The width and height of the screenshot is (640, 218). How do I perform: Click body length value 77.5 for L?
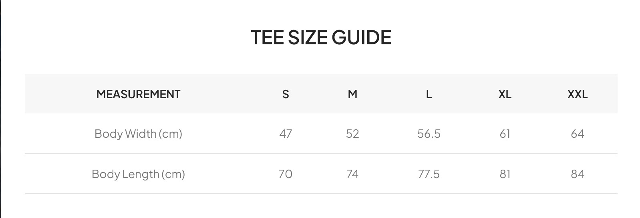pyautogui.click(x=429, y=174)
